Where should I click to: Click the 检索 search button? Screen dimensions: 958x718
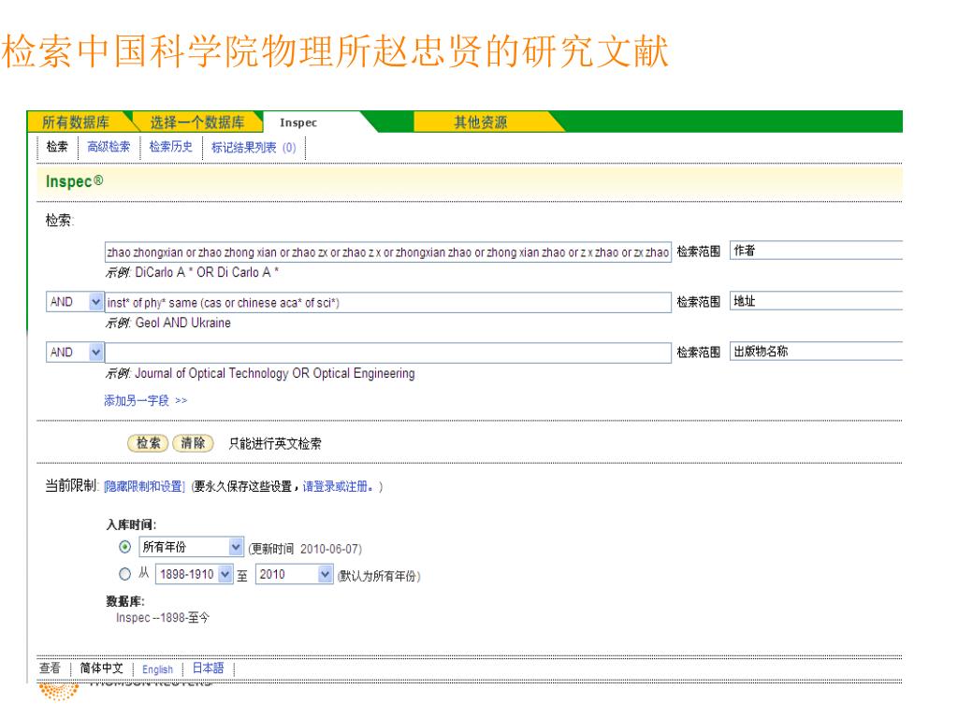[147, 442]
